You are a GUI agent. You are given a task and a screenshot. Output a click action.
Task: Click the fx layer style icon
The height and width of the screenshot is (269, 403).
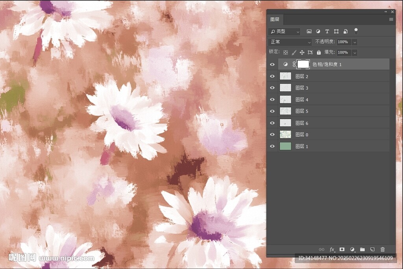332,249
